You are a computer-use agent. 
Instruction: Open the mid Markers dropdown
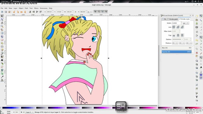coord(182,43)
